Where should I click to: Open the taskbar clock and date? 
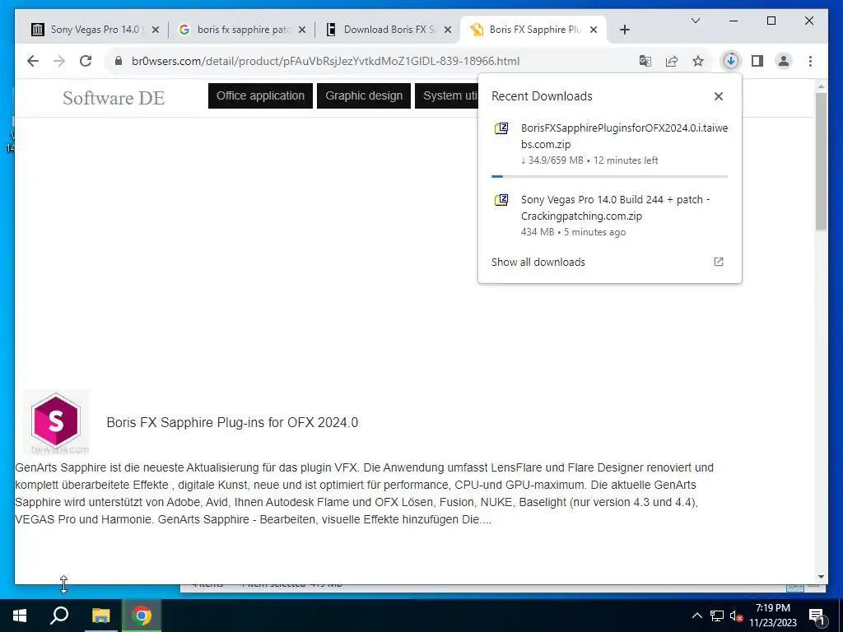(x=773, y=616)
